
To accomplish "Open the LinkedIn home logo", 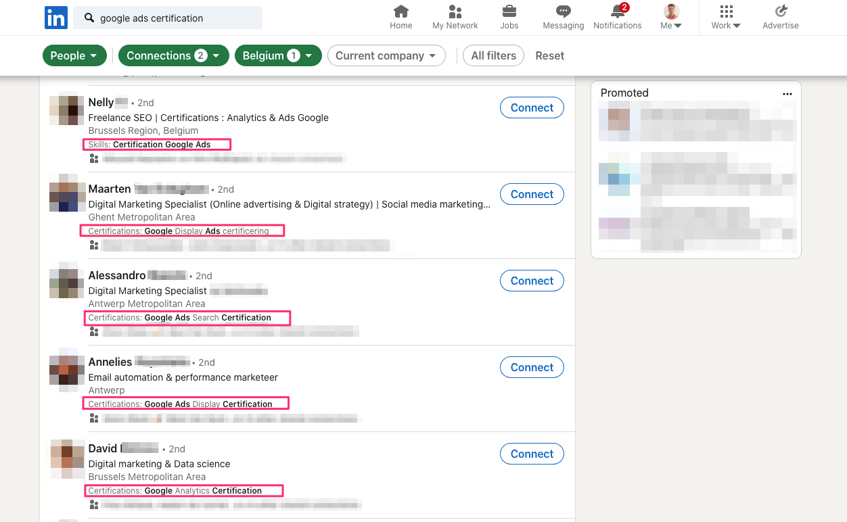I will point(56,18).
